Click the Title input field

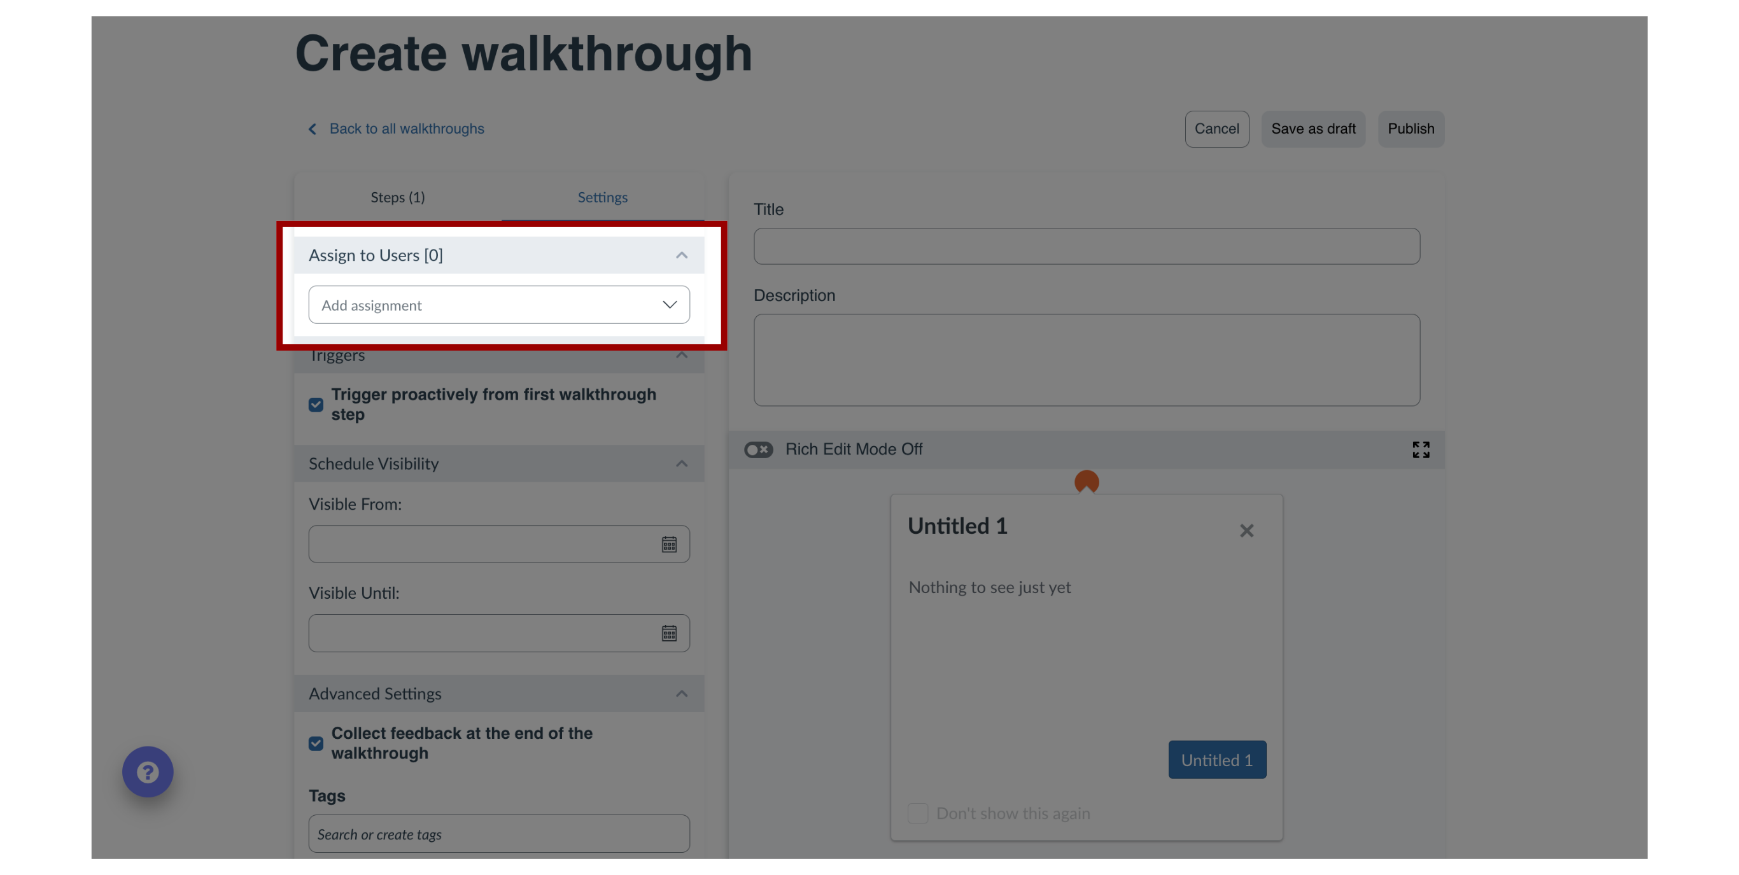(1087, 244)
